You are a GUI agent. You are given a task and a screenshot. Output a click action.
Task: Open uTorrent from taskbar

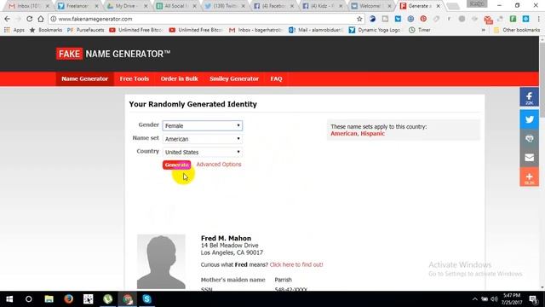coord(108,299)
